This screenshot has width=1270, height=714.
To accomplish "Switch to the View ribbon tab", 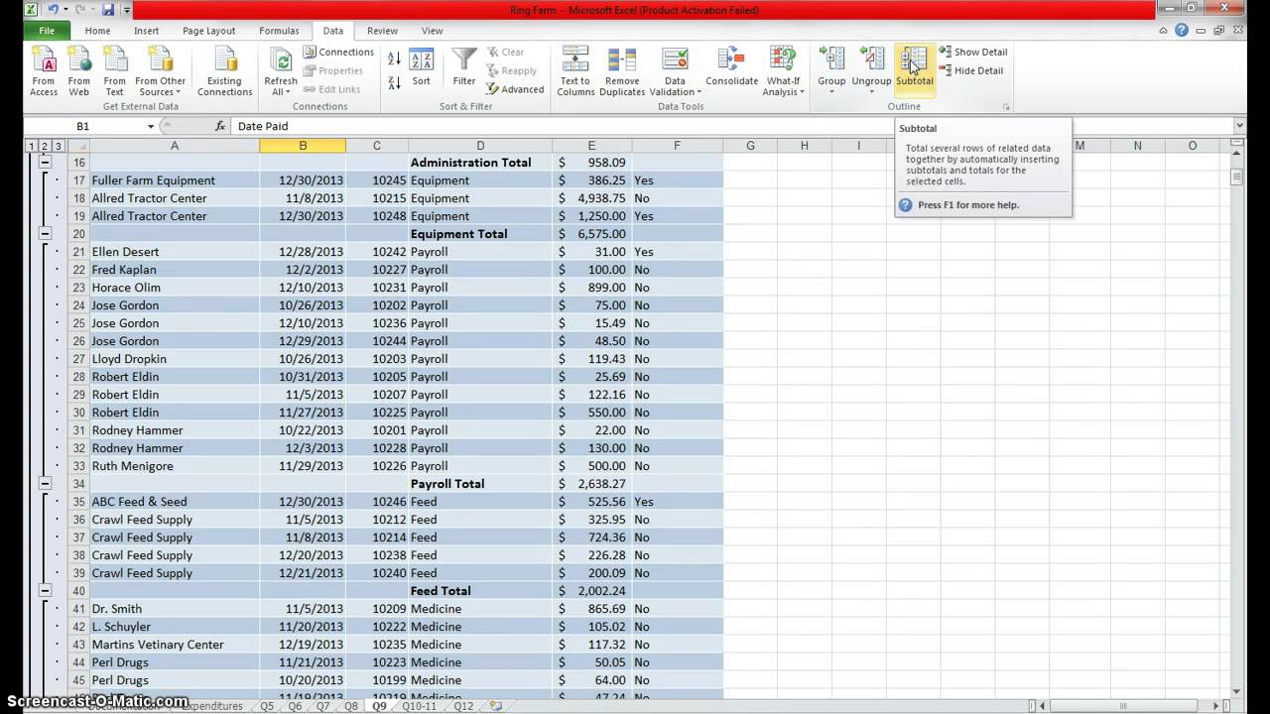I will coord(432,31).
